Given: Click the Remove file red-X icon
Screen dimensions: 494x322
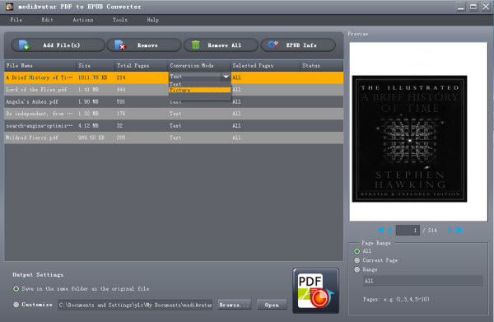Looking at the screenshot, I should tap(119, 45).
